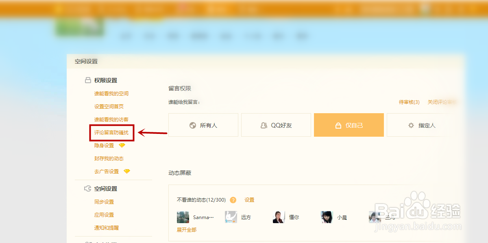Click the megaphone icon beside 空间设置 heading
The image size is (488, 243).
pyautogui.click(x=87, y=188)
